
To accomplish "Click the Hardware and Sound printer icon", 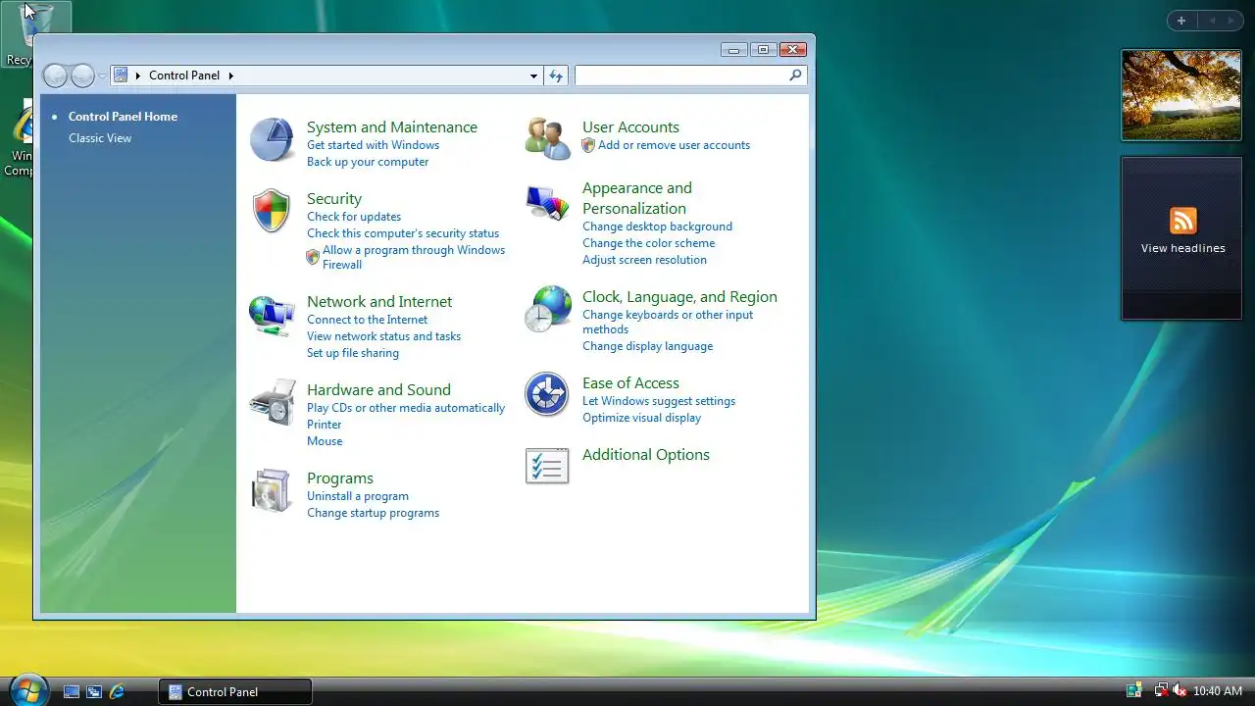I will [x=272, y=402].
